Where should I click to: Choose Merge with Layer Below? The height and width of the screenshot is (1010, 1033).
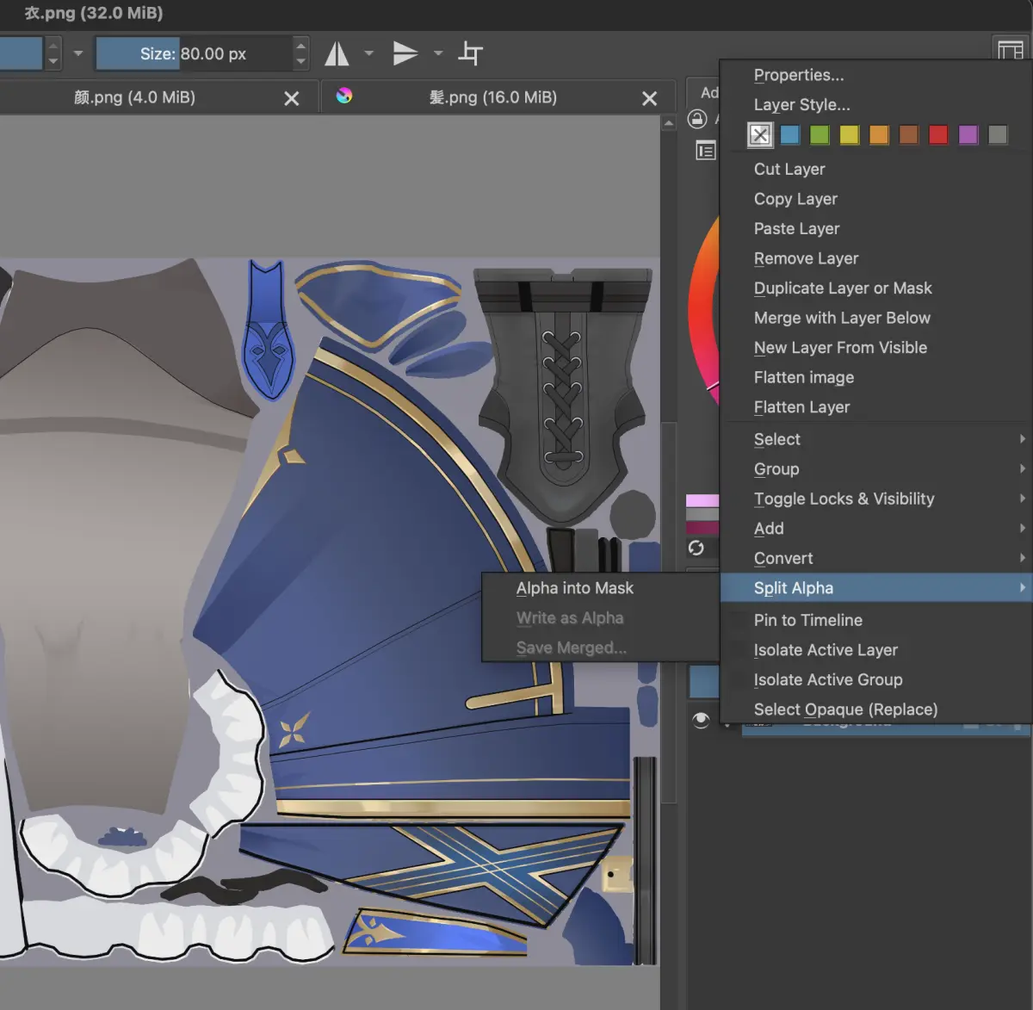point(875,318)
